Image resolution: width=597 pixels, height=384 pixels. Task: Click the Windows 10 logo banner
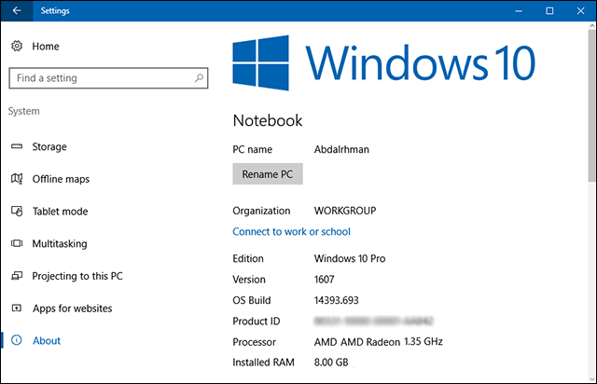pos(383,63)
